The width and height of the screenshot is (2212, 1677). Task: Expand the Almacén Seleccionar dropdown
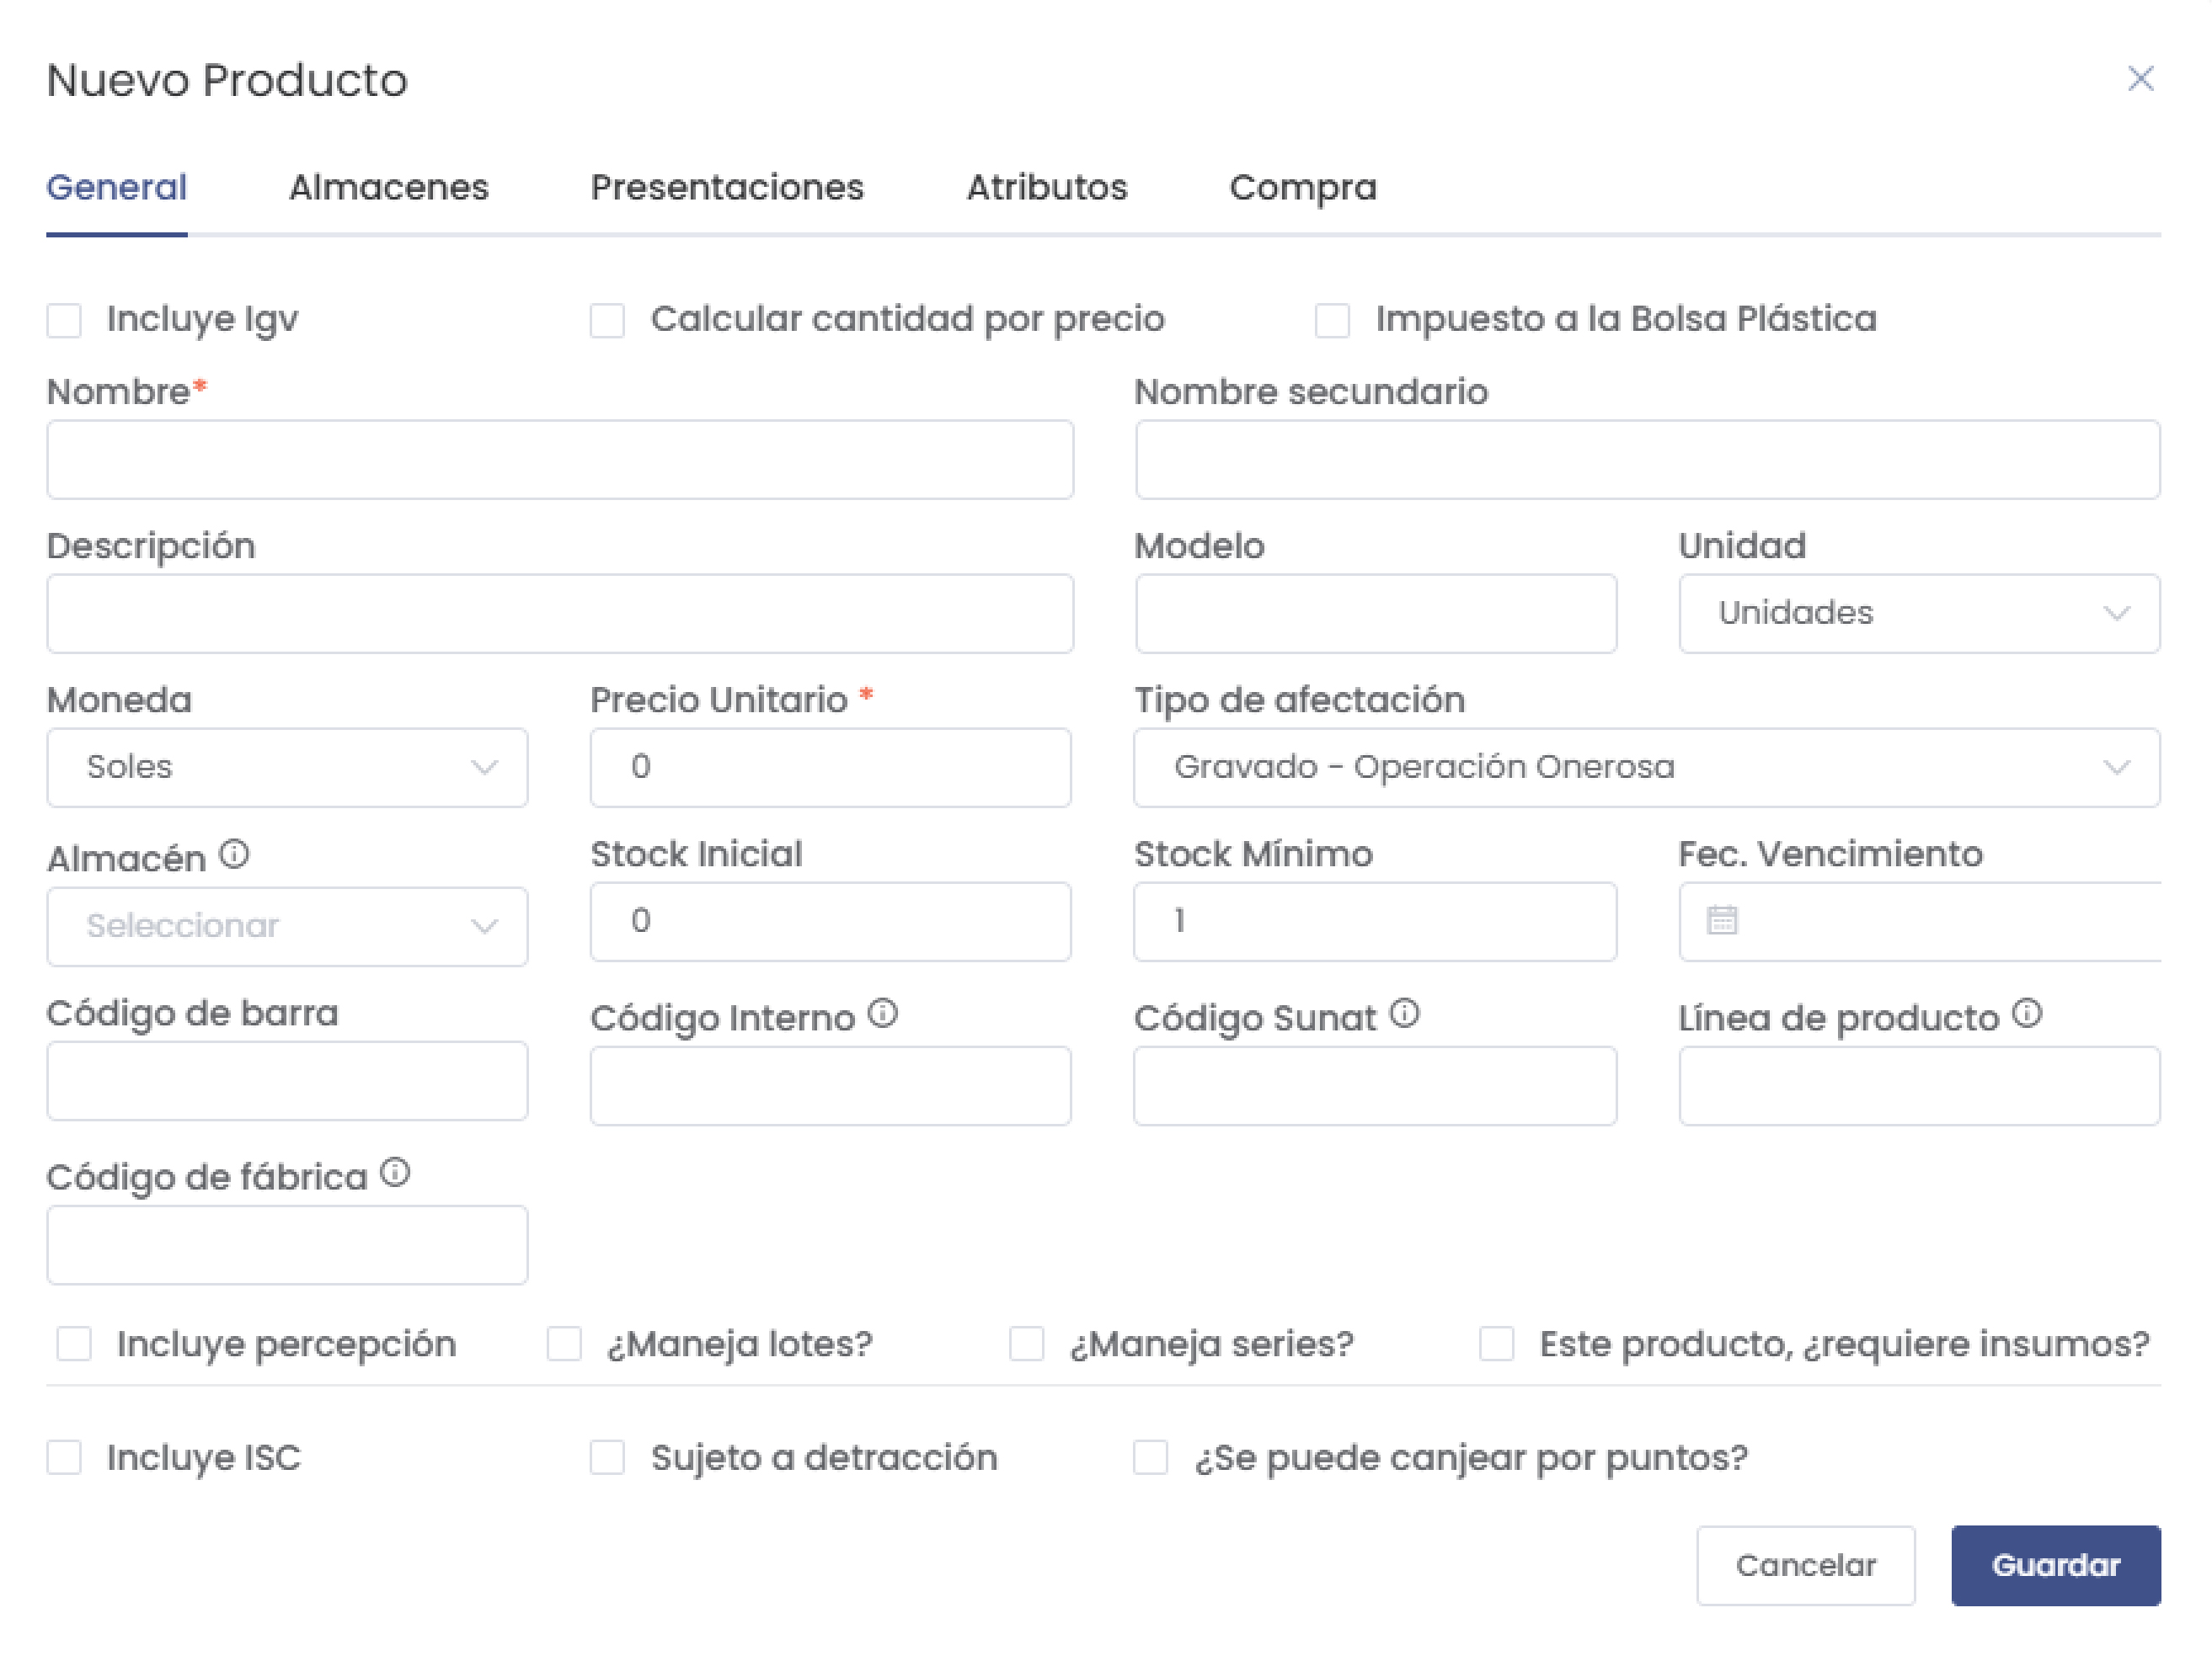[x=287, y=926]
